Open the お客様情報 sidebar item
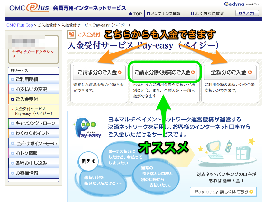This screenshot has width=267, height=204. 34,173
